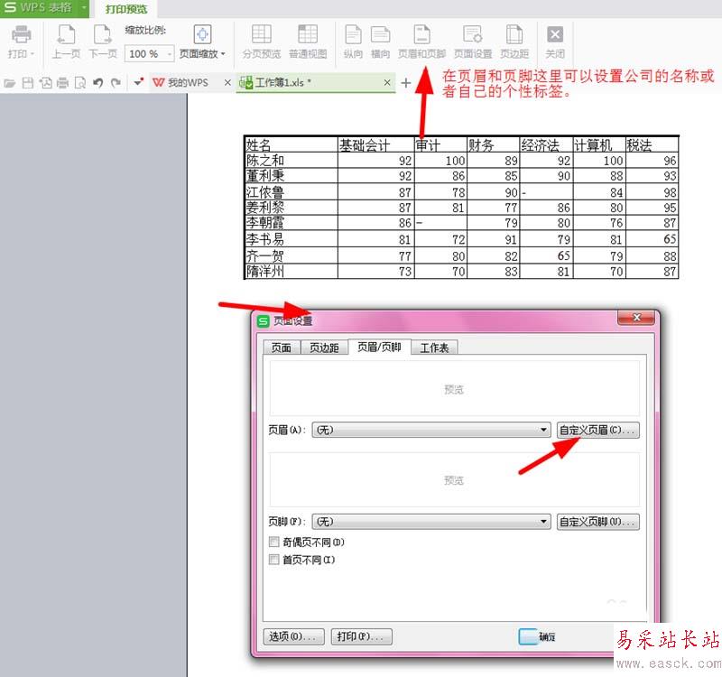Click the export PDF quick-access icon
722x677 pixels.
coord(45,83)
